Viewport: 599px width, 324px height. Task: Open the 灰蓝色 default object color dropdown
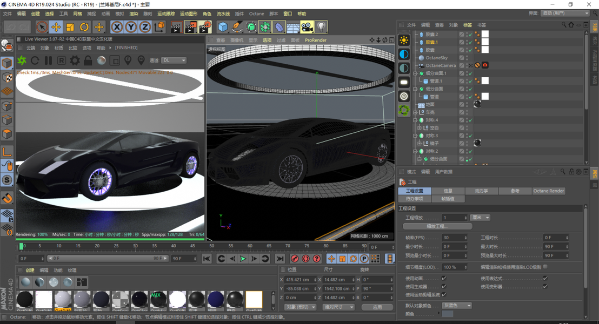click(x=457, y=306)
